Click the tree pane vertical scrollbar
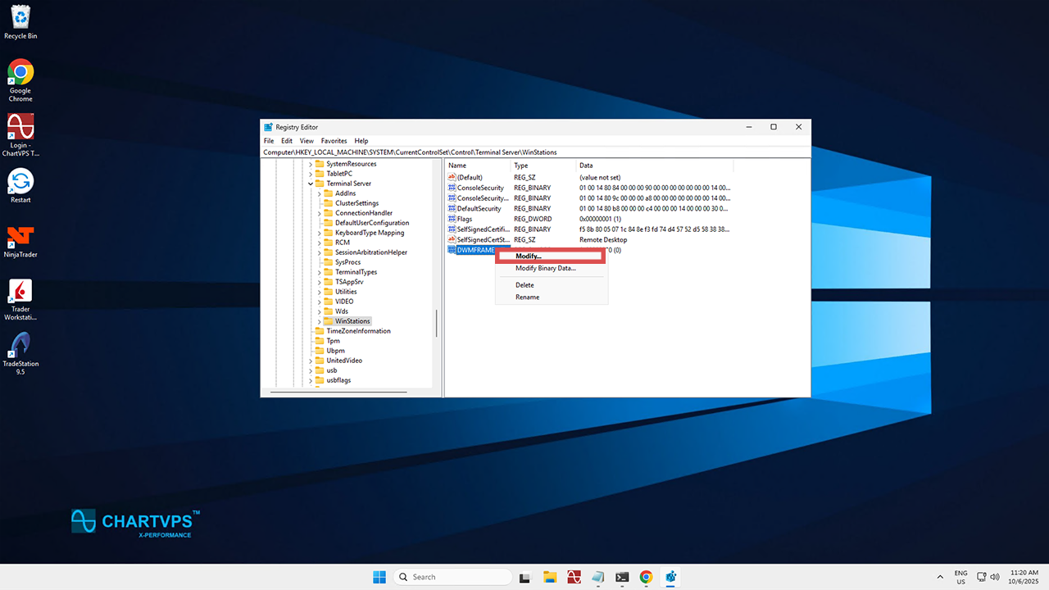 [x=436, y=323]
